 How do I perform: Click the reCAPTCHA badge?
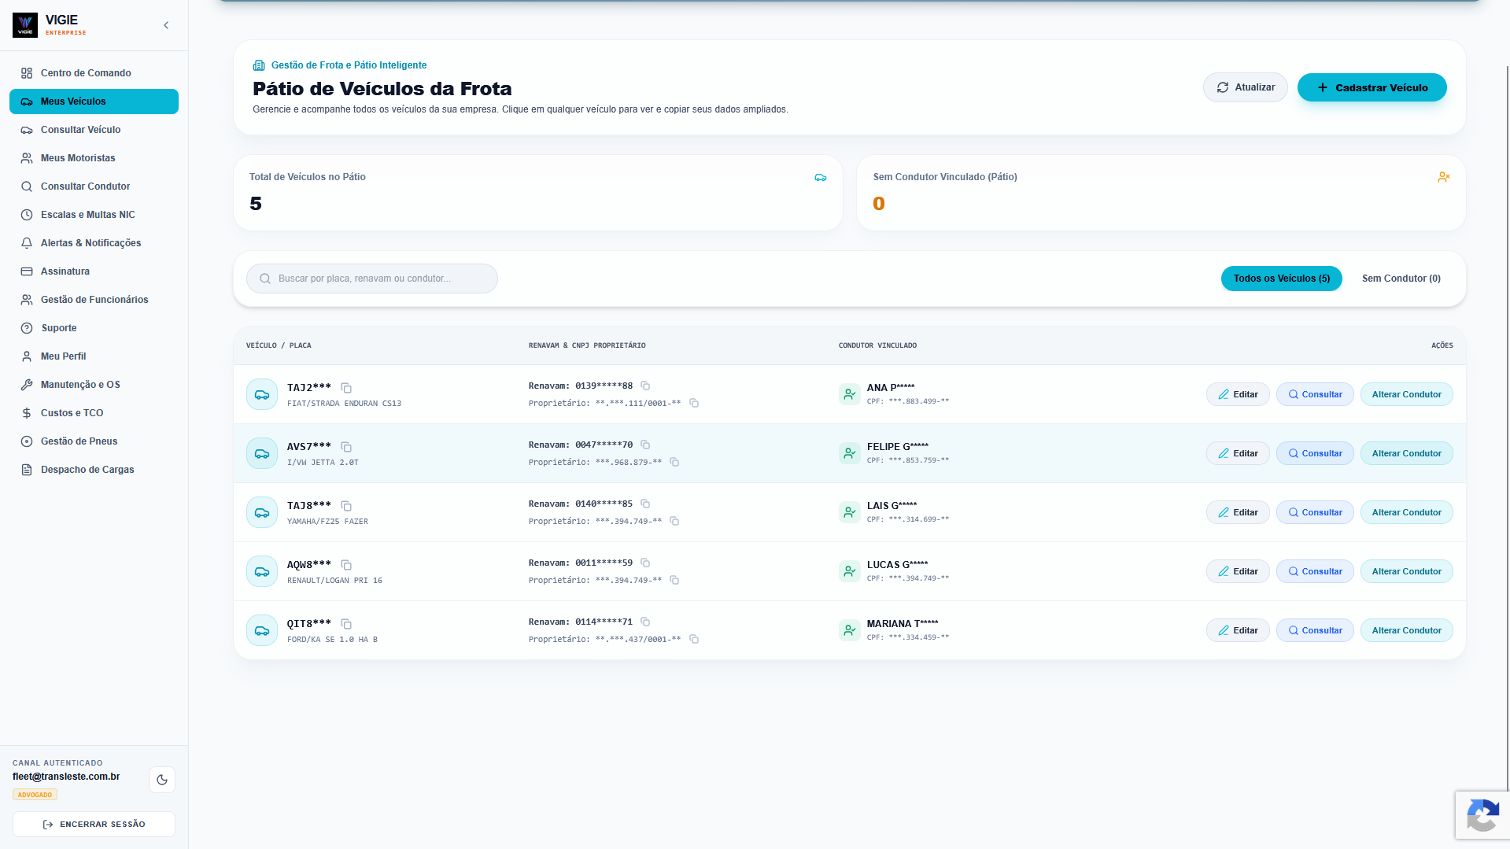point(1482,814)
